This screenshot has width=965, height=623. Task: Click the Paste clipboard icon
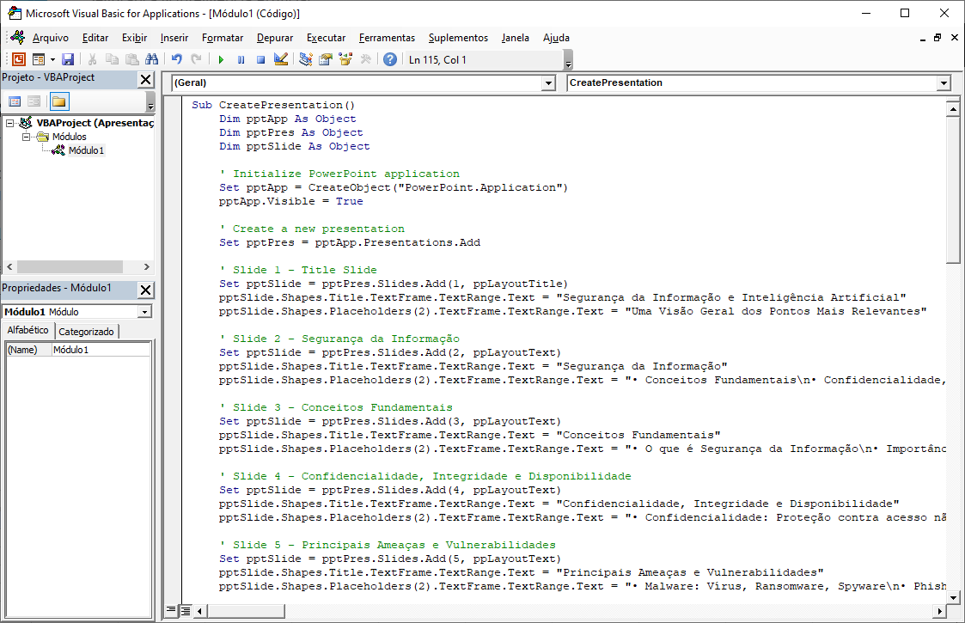(x=131, y=59)
